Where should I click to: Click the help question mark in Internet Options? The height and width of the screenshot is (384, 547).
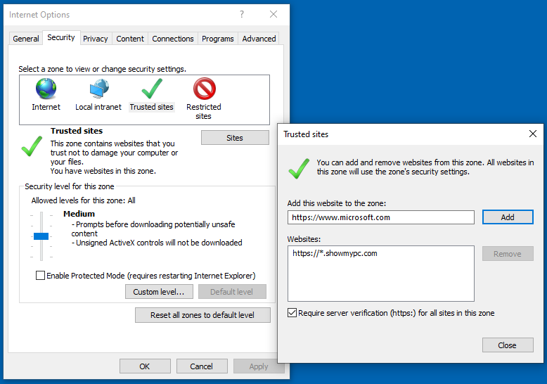coord(242,14)
